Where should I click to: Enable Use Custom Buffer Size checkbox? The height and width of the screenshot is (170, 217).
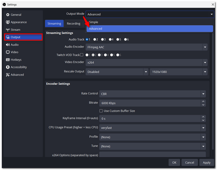101,111
